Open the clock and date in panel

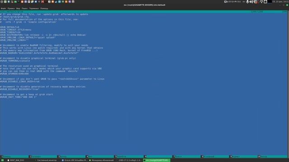coord(280,2)
